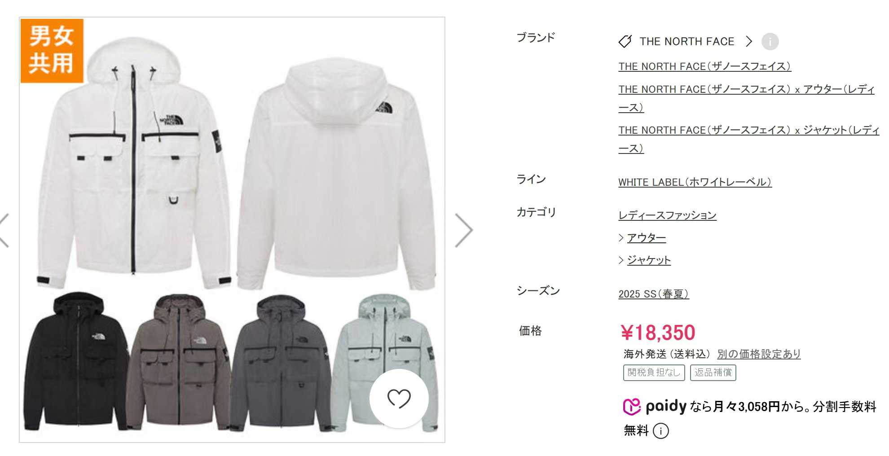The height and width of the screenshot is (456, 889).
Task: Go to レディースファッション category
Action: coord(667,215)
